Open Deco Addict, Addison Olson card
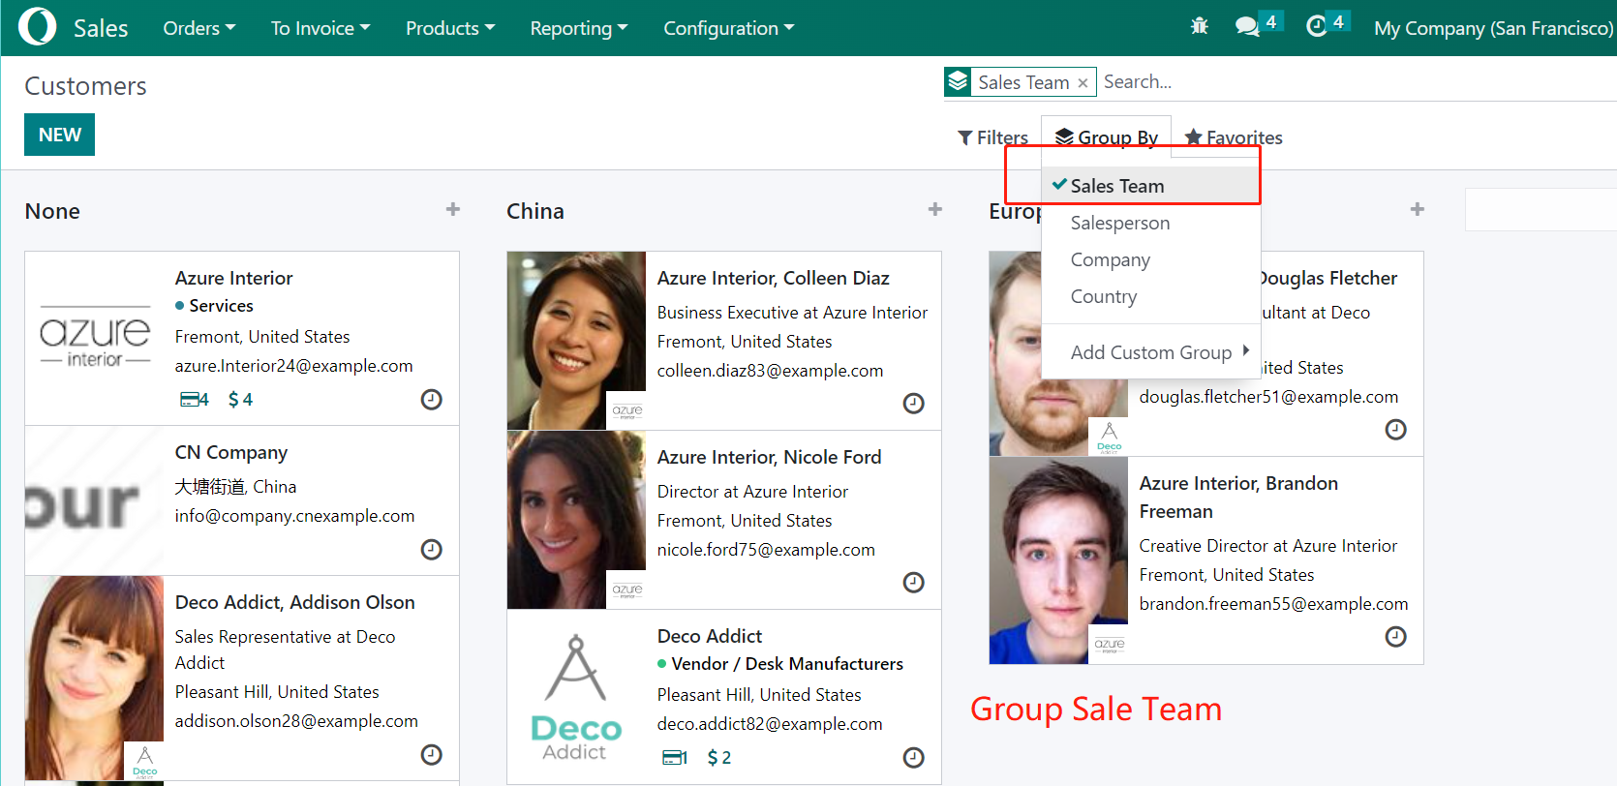The height and width of the screenshot is (786, 1617). pyautogui.click(x=242, y=679)
